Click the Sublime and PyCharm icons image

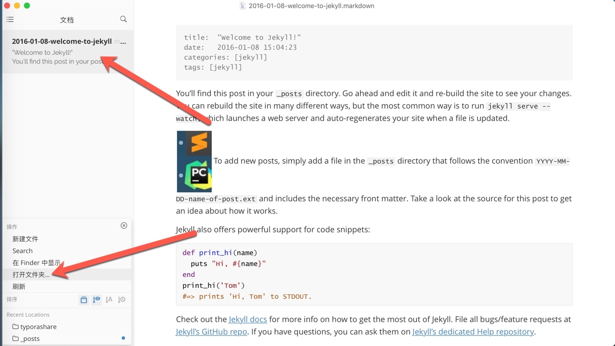point(194,161)
